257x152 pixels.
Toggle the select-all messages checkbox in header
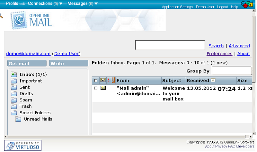coord(96,81)
